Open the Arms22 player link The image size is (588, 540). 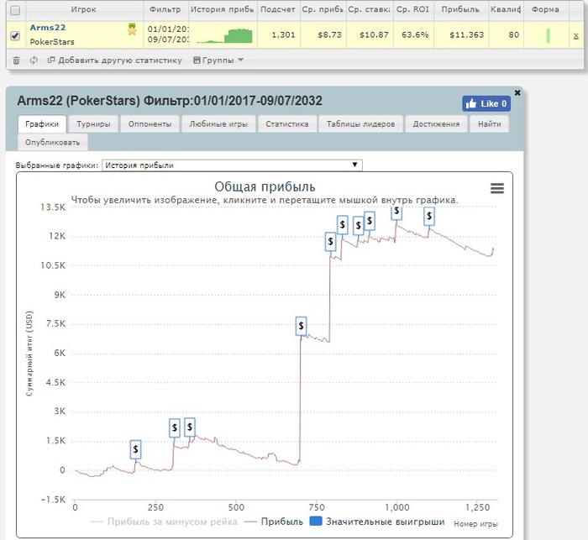pos(48,28)
